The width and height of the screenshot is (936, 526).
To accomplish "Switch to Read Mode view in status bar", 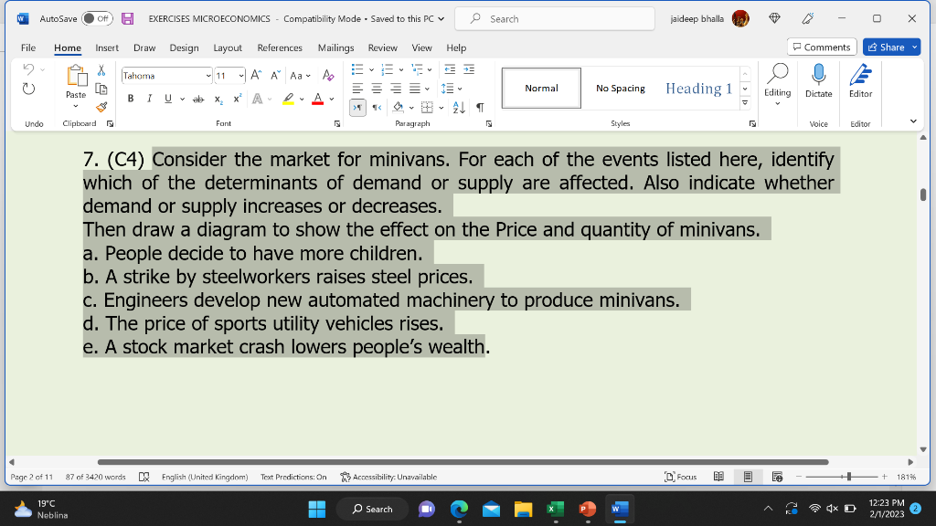I will [x=718, y=477].
